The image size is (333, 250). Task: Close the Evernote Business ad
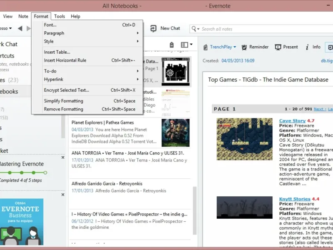point(63,195)
